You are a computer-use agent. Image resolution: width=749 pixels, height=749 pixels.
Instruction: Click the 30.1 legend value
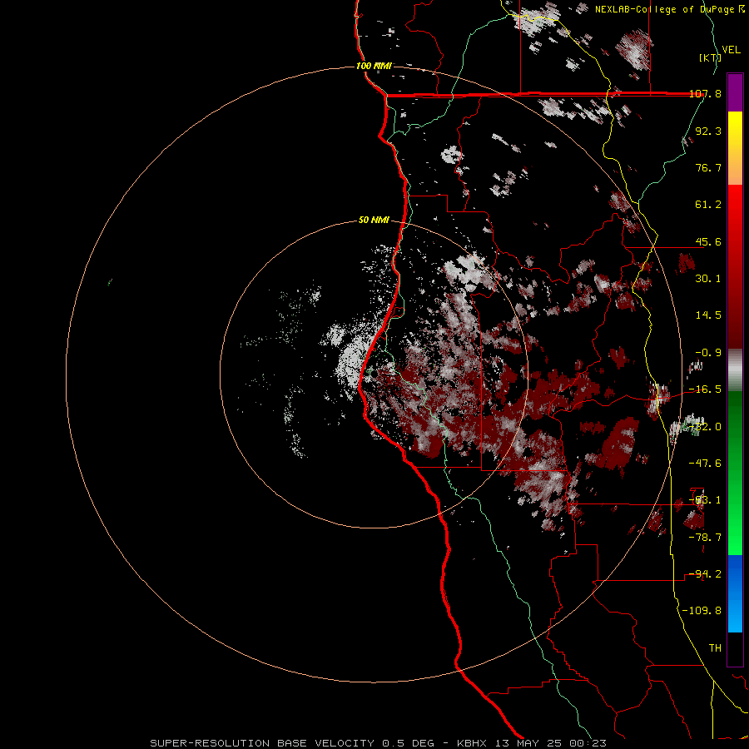pyautogui.click(x=708, y=279)
